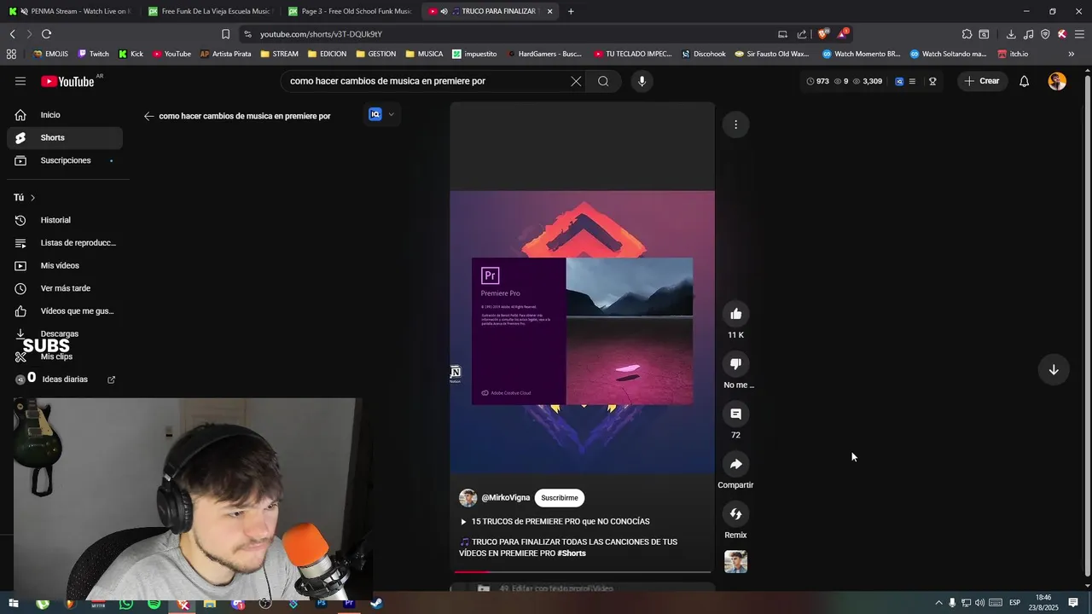
Task: Open Mis videos in the sidebar
Action: (x=65, y=265)
